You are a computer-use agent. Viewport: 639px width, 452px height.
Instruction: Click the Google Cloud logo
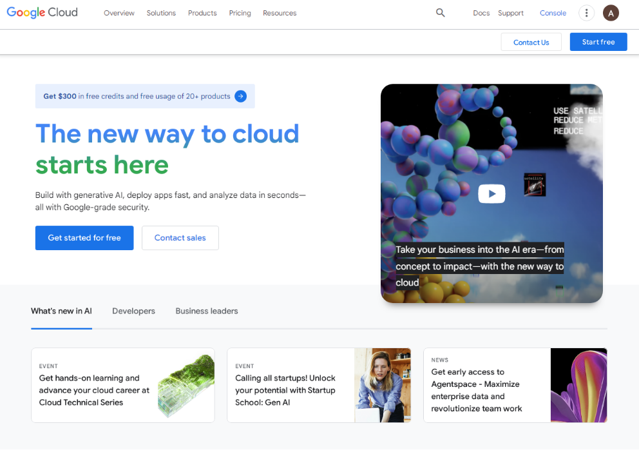[x=43, y=13]
